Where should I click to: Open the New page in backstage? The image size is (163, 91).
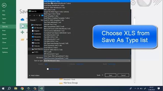coord(4,15)
